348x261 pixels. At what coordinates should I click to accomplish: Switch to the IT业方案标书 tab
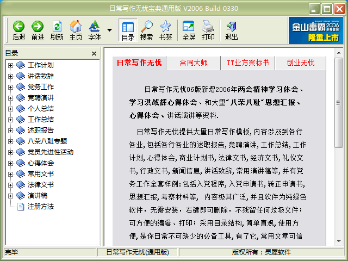coord(248,63)
